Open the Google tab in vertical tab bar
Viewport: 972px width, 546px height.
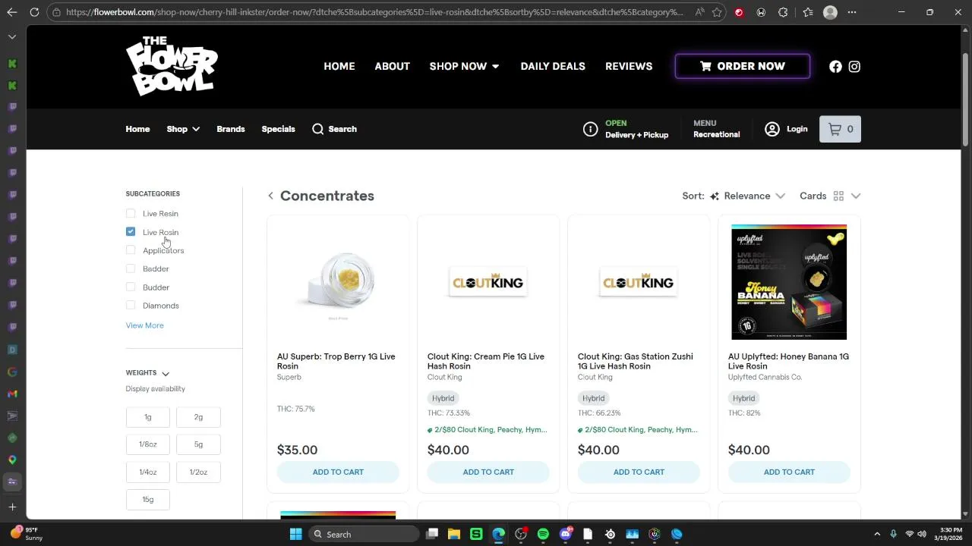tap(12, 372)
